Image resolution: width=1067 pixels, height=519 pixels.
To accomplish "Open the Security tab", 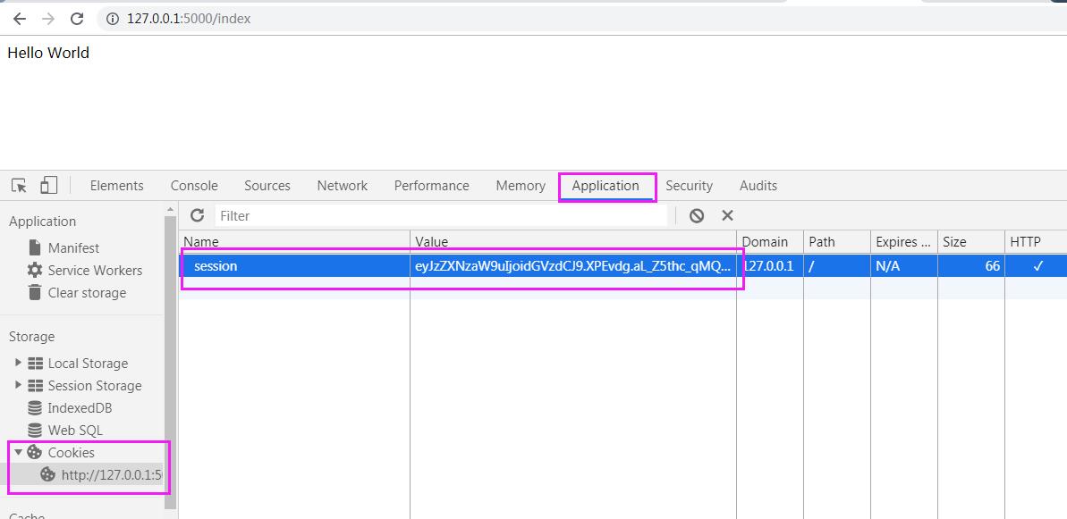I will point(689,186).
